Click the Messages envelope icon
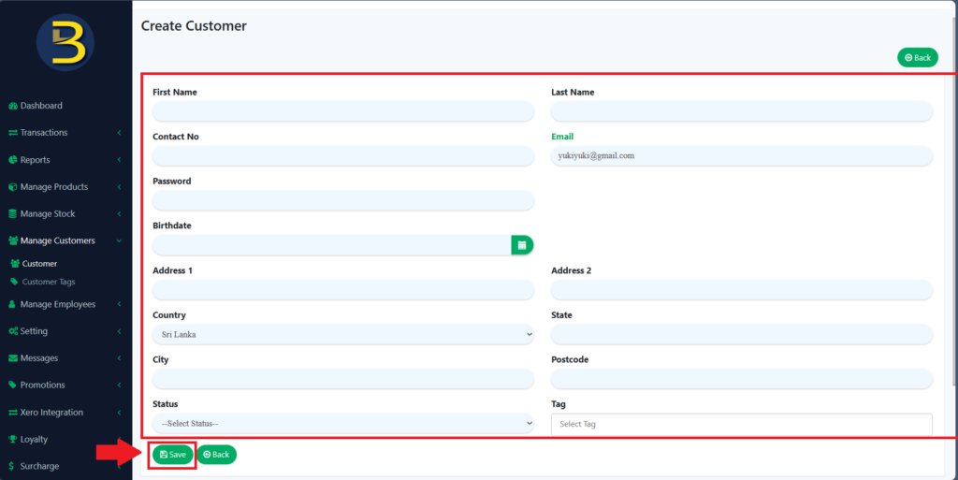This screenshot has height=480, width=958. pyautogui.click(x=13, y=358)
